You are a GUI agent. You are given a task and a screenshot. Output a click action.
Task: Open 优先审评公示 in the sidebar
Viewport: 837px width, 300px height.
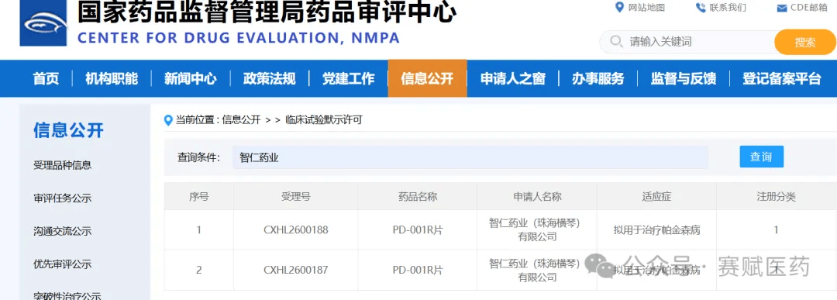(x=63, y=264)
